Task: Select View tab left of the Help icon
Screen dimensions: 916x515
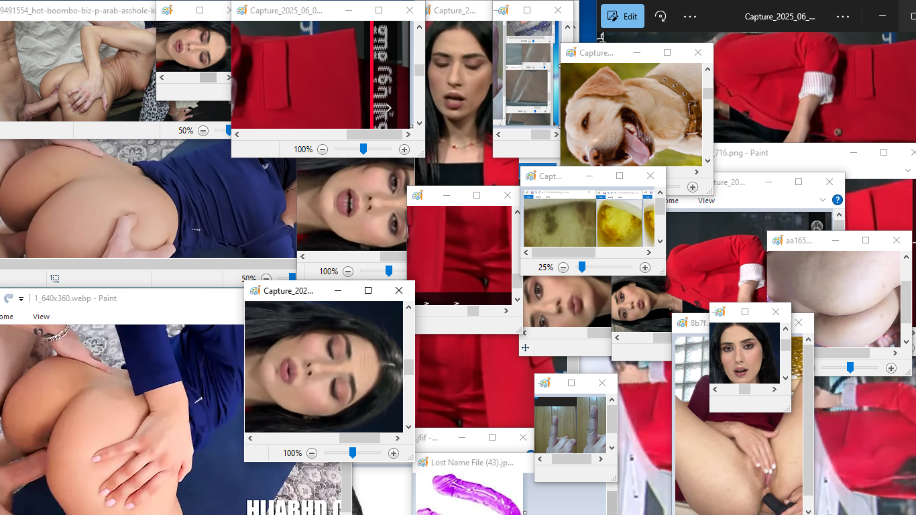Action: point(706,201)
